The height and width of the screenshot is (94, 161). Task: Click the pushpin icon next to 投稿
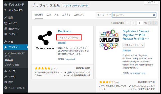[x=6, y=18]
